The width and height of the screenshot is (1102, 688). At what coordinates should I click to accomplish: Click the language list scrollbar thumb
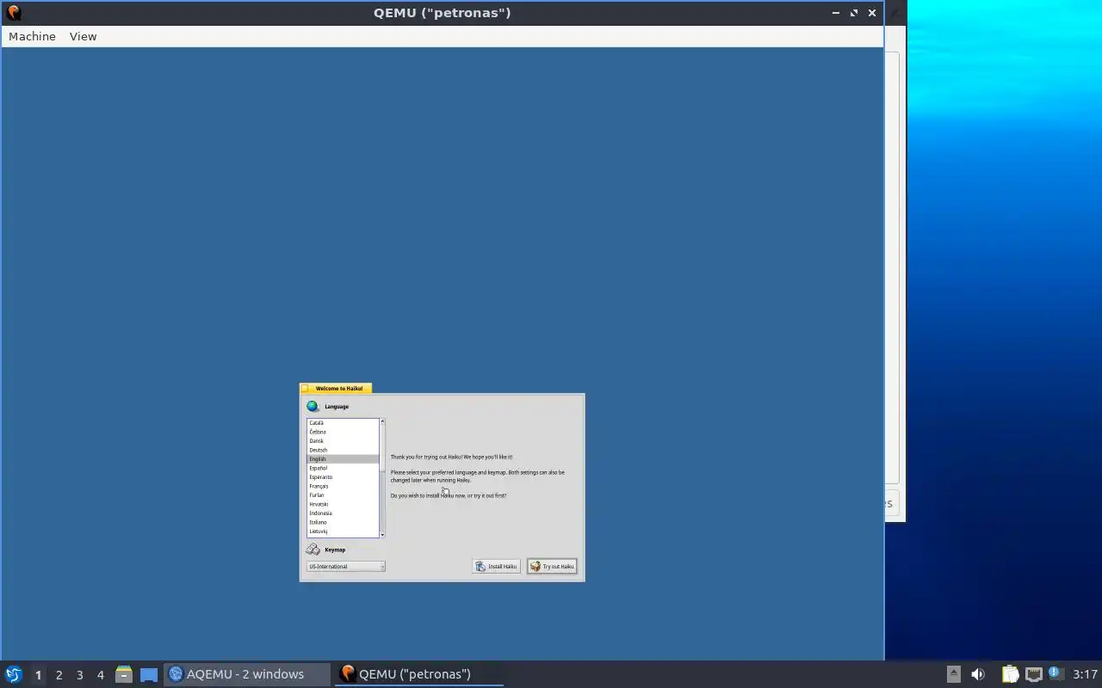382,448
